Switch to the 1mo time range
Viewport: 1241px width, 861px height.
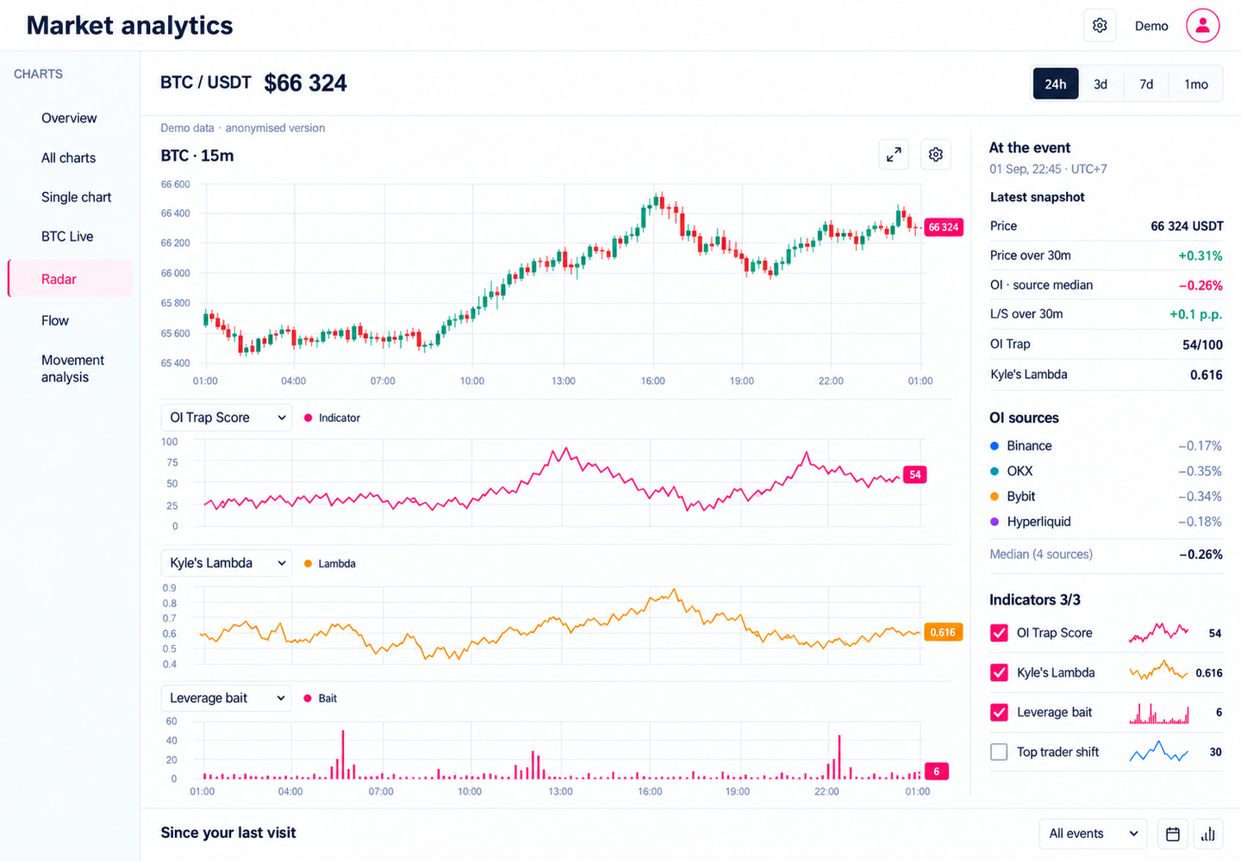(x=1195, y=84)
